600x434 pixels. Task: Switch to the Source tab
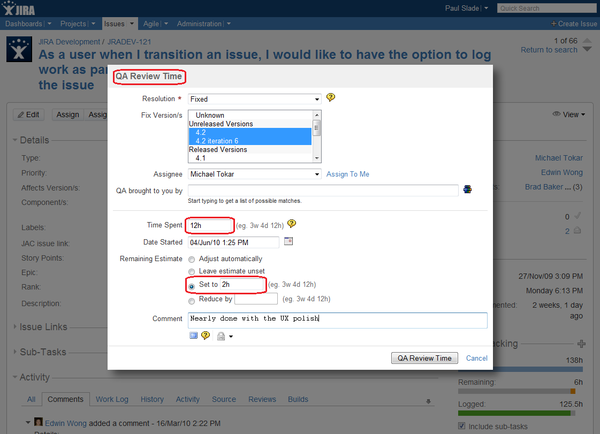(x=224, y=399)
